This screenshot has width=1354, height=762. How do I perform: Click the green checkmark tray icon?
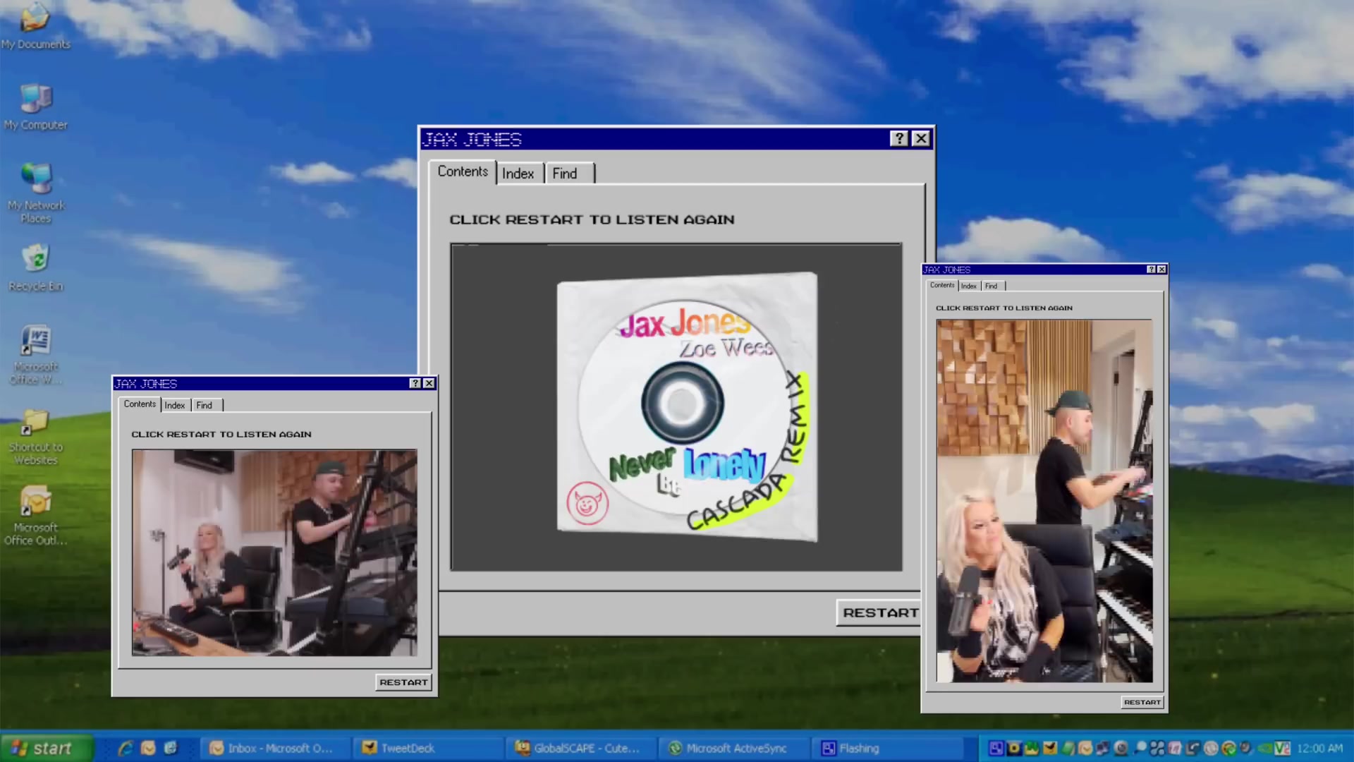pyautogui.click(x=1229, y=749)
